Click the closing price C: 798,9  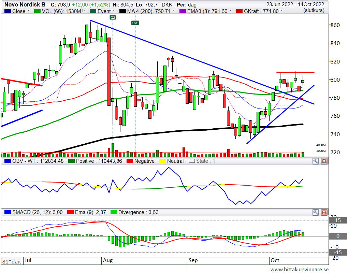pos(61,5)
